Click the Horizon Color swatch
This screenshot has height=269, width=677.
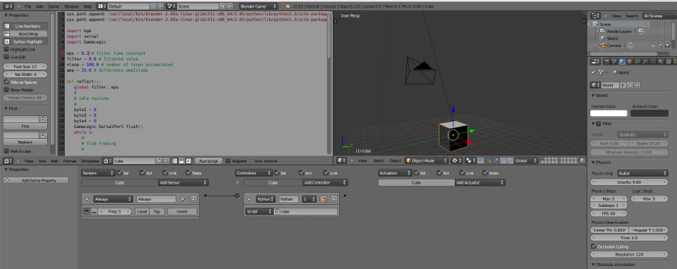609,113
